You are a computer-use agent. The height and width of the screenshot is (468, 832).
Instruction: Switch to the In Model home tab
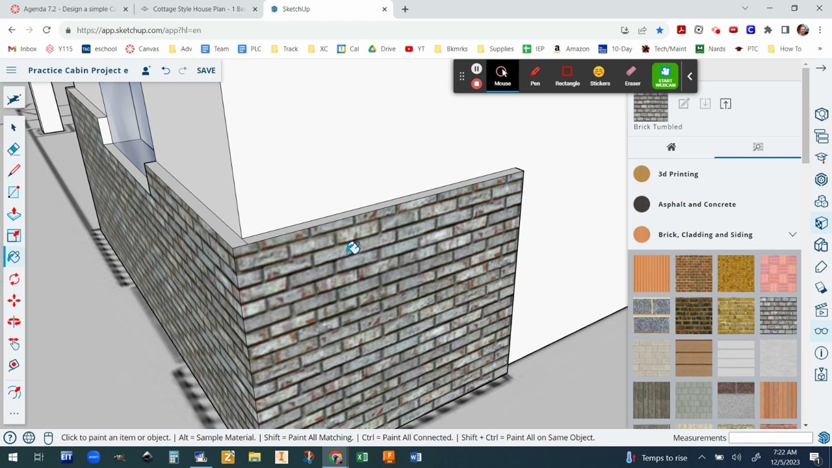pyautogui.click(x=671, y=148)
